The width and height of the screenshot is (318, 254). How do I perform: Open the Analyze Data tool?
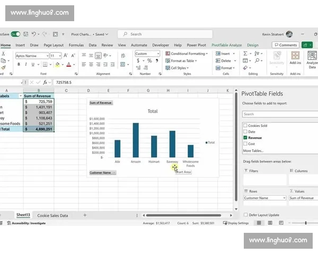point(312,58)
